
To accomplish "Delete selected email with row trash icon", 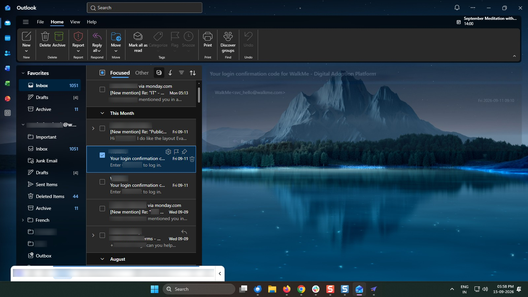I will click(192, 159).
